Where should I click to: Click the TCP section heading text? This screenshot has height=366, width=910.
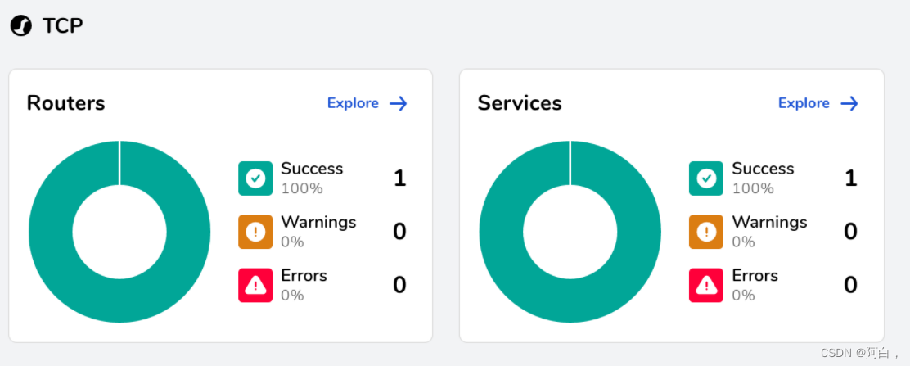point(63,25)
